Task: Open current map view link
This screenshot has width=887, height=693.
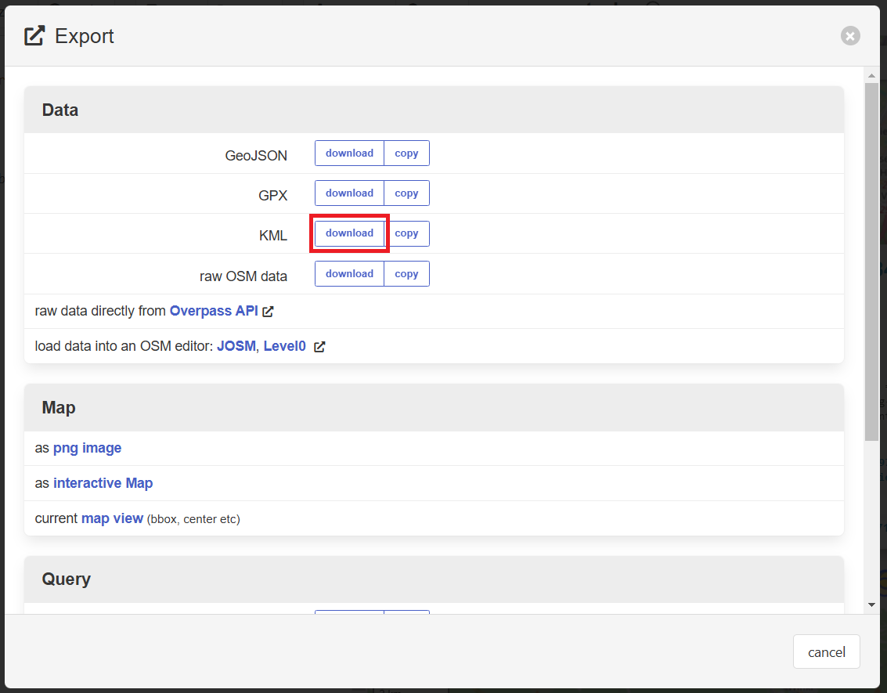Action: click(x=112, y=518)
